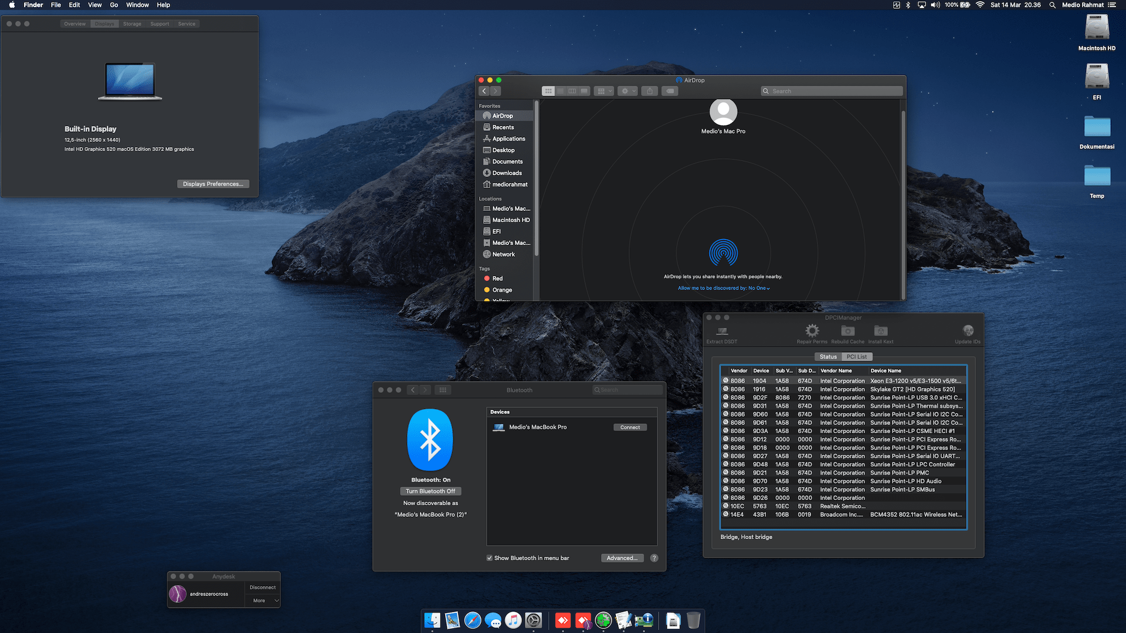
Task: Click the Bluetooth preferences search field
Action: click(628, 390)
